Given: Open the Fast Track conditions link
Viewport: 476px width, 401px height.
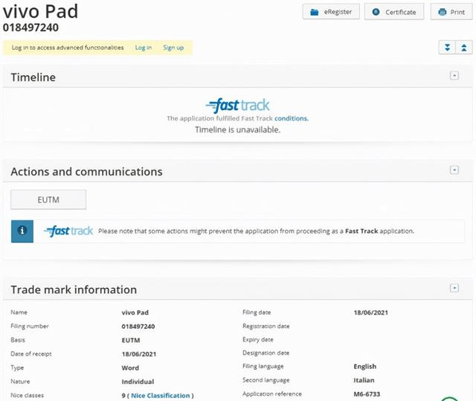Looking at the screenshot, I should (291, 118).
